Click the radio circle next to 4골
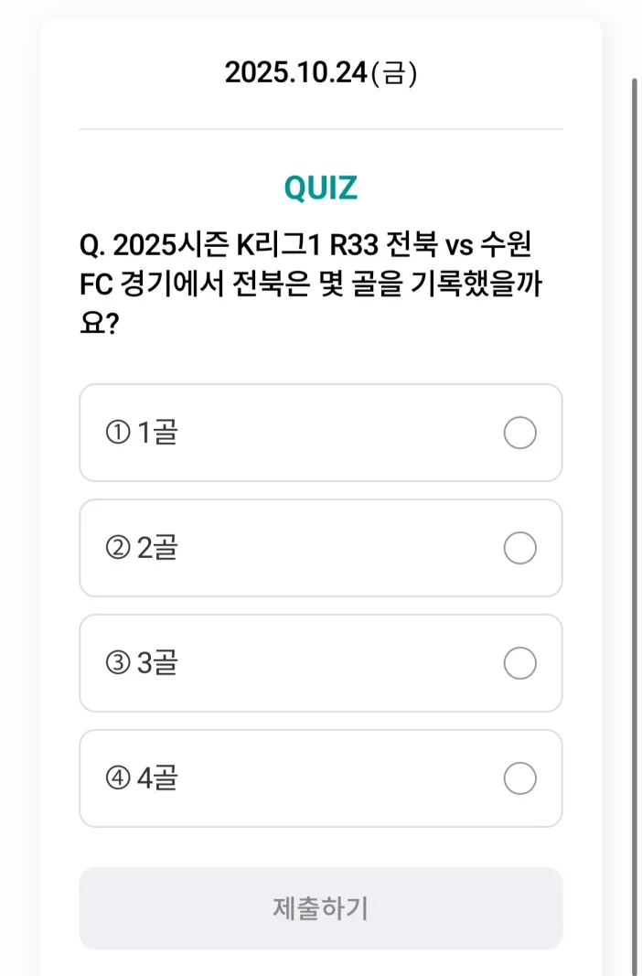Image resolution: width=642 pixels, height=976 pixels. (x=520, y=779)
